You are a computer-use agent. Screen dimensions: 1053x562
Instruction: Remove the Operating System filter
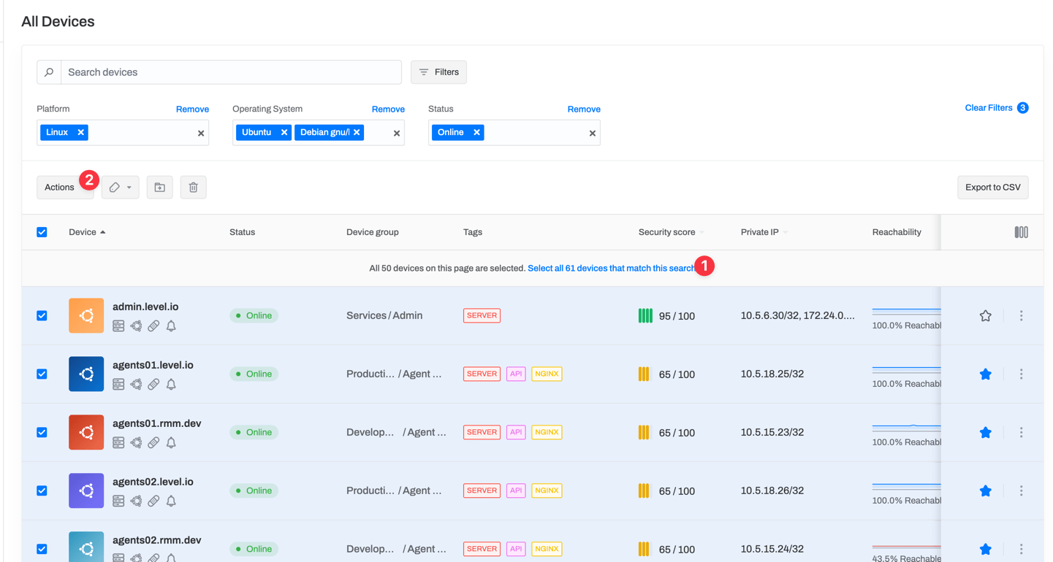coord(388,109)
